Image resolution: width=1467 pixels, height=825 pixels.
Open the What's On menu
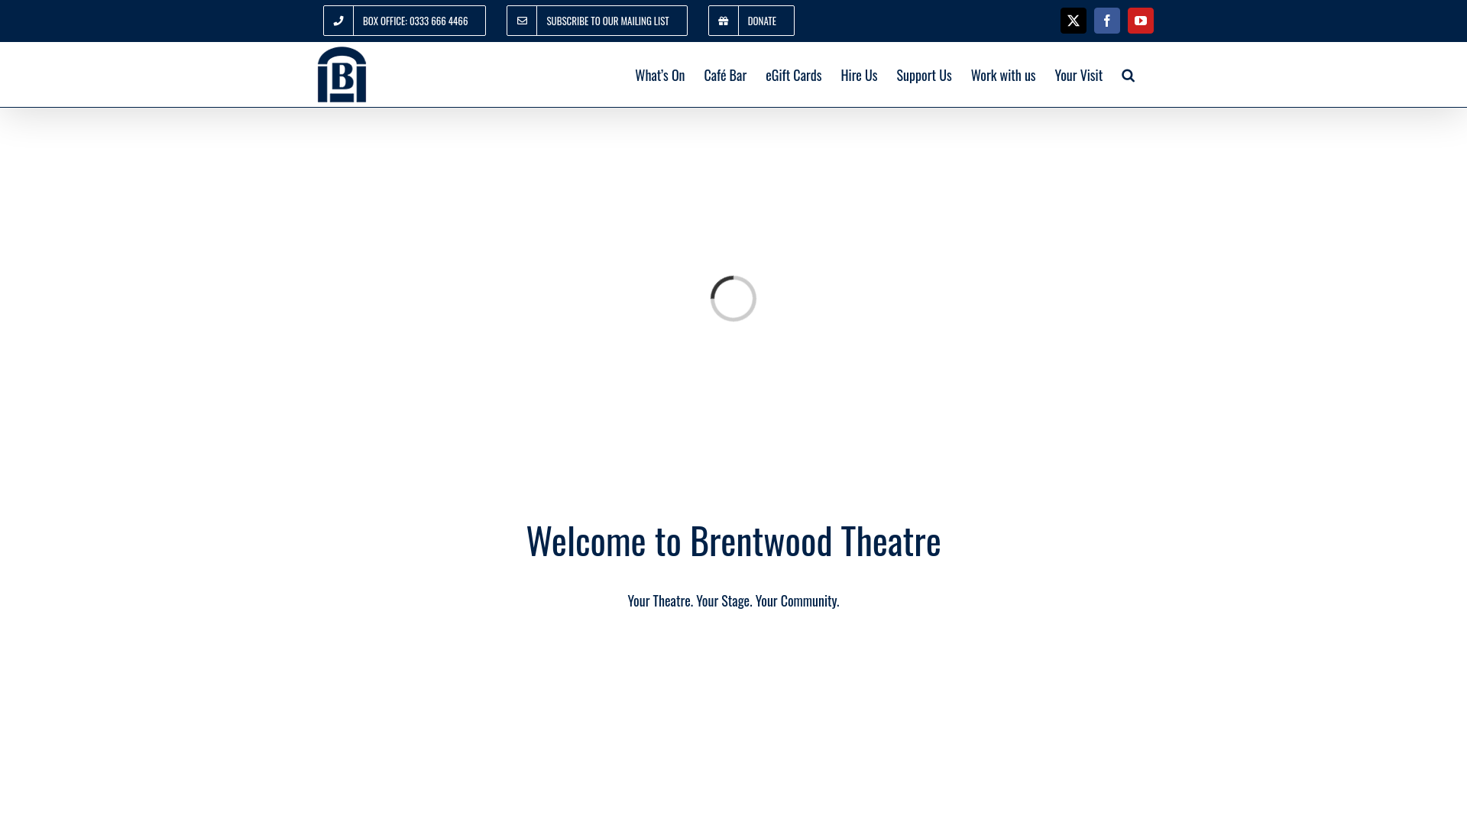click(x=659, y=75)
